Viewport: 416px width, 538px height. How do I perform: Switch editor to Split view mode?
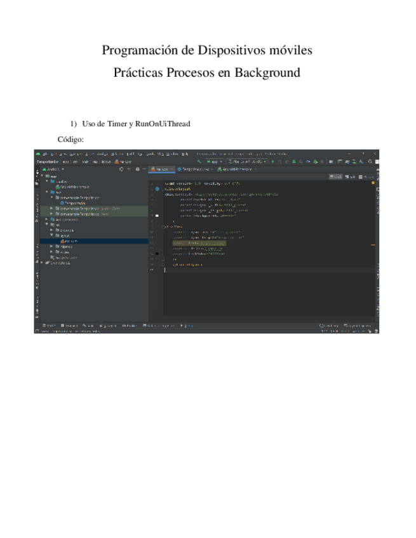(351, 176)
